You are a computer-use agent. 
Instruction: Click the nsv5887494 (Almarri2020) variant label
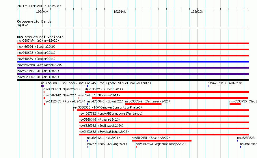point(38,41)
